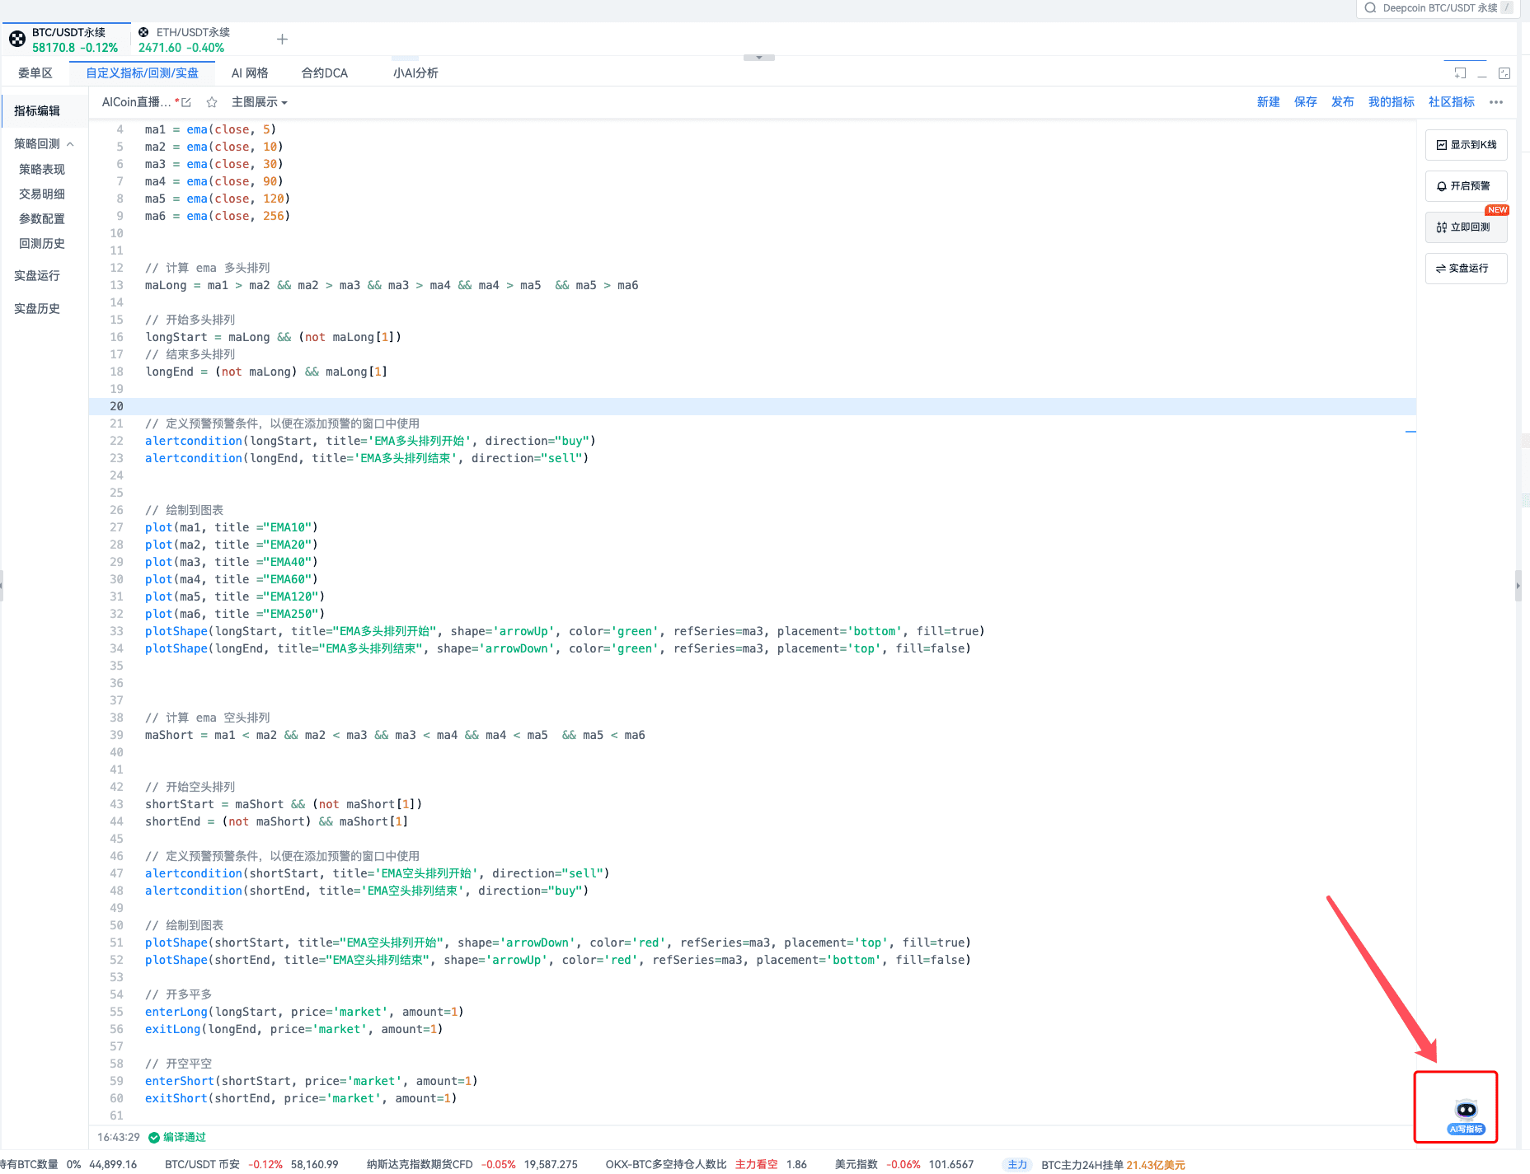1530x1174 pixels.
Task: Select 自定义指标/回测/实盘 tab
Action: tap(142, 73)
